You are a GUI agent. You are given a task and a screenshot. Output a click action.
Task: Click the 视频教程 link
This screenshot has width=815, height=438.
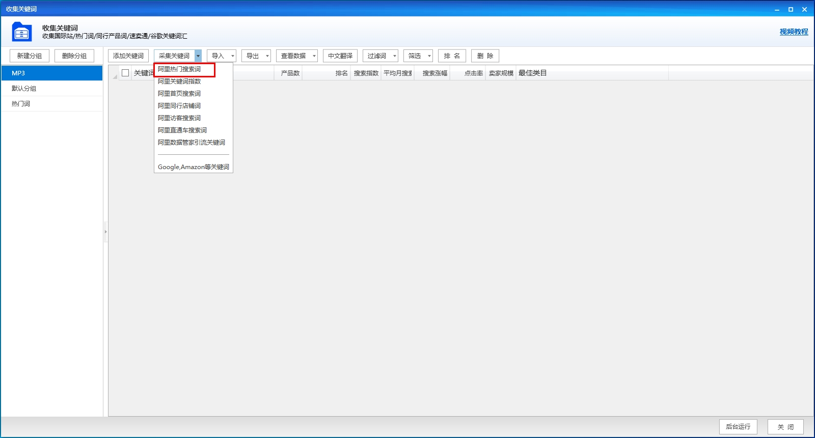[x=794, y=32]
